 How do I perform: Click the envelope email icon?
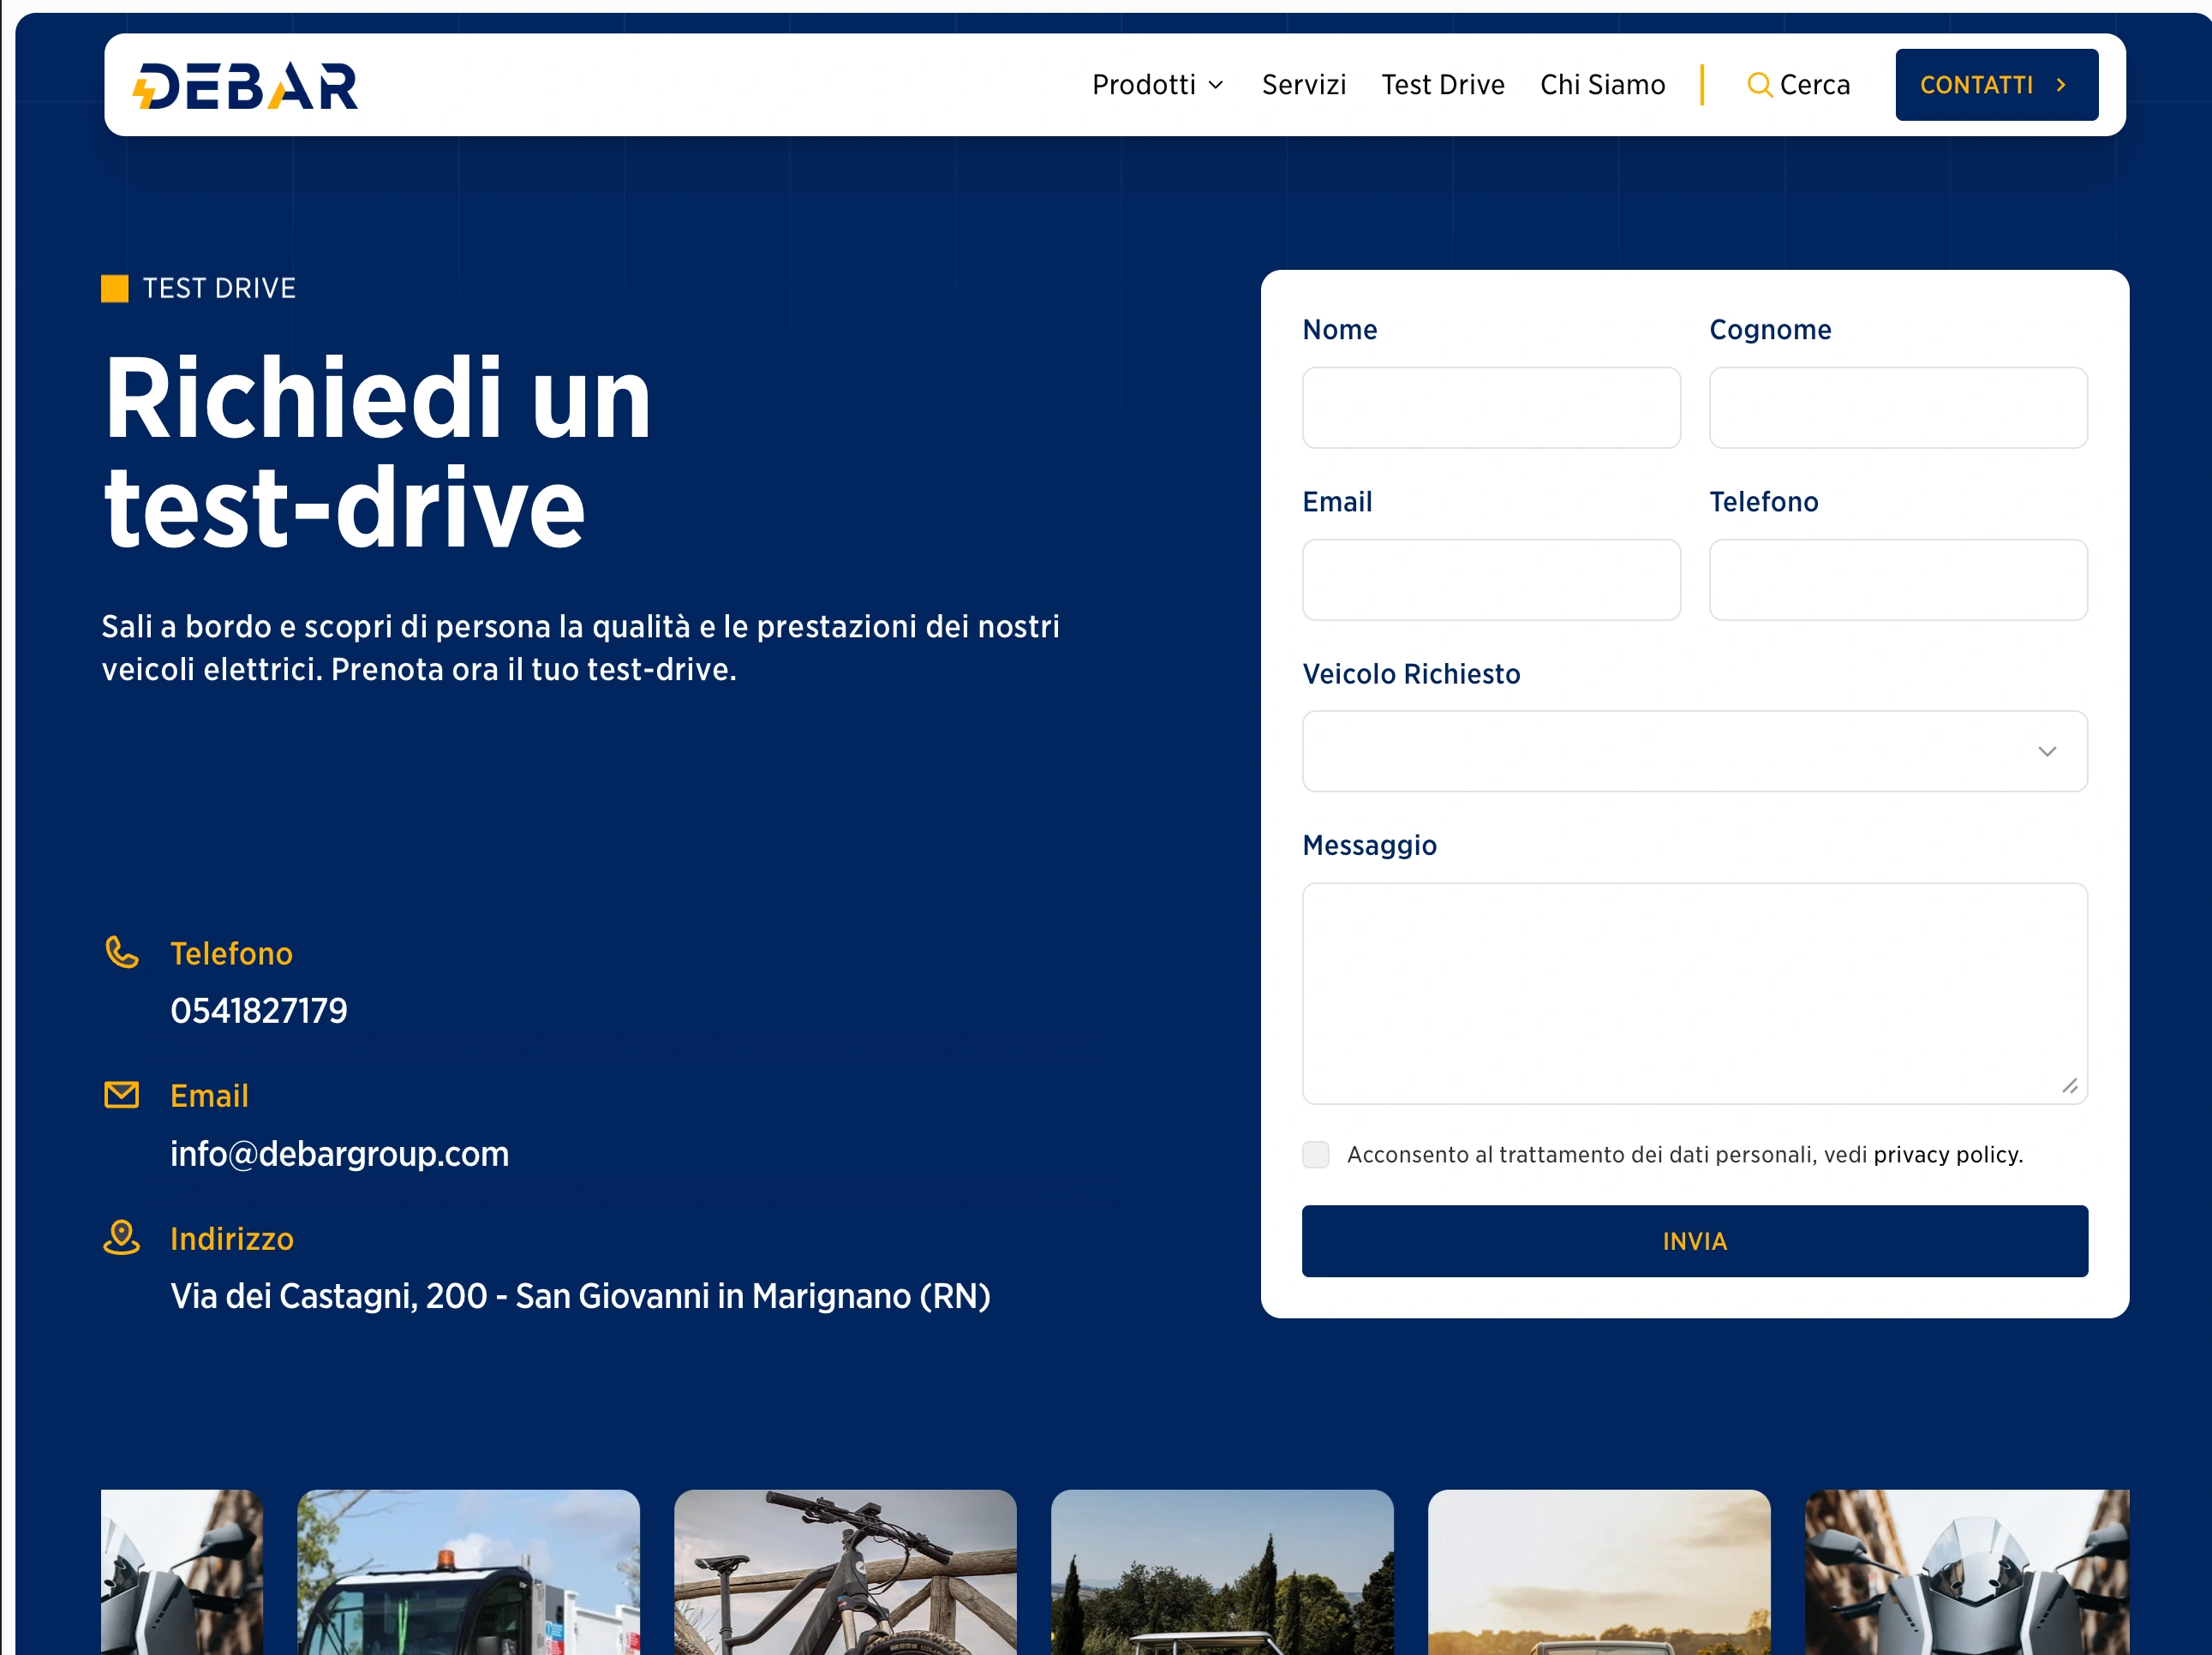pyautogui.click(x=122, y=1095)
